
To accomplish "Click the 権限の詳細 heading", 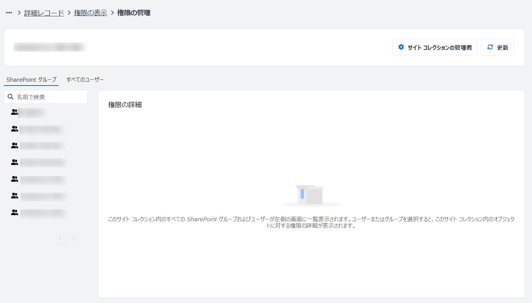I will [125, 105].
